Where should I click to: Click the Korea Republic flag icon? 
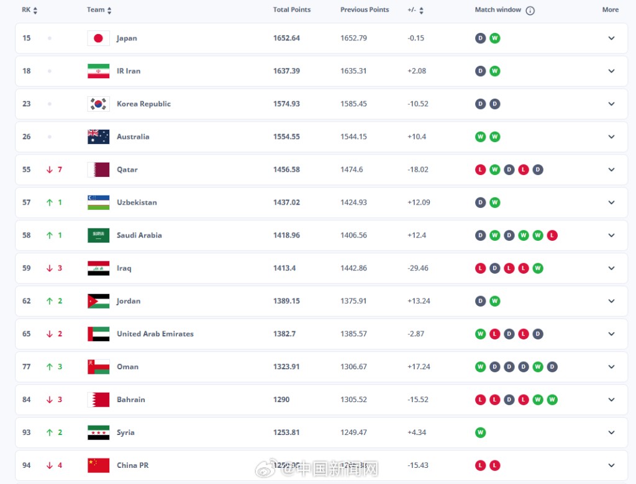[98, 104]
